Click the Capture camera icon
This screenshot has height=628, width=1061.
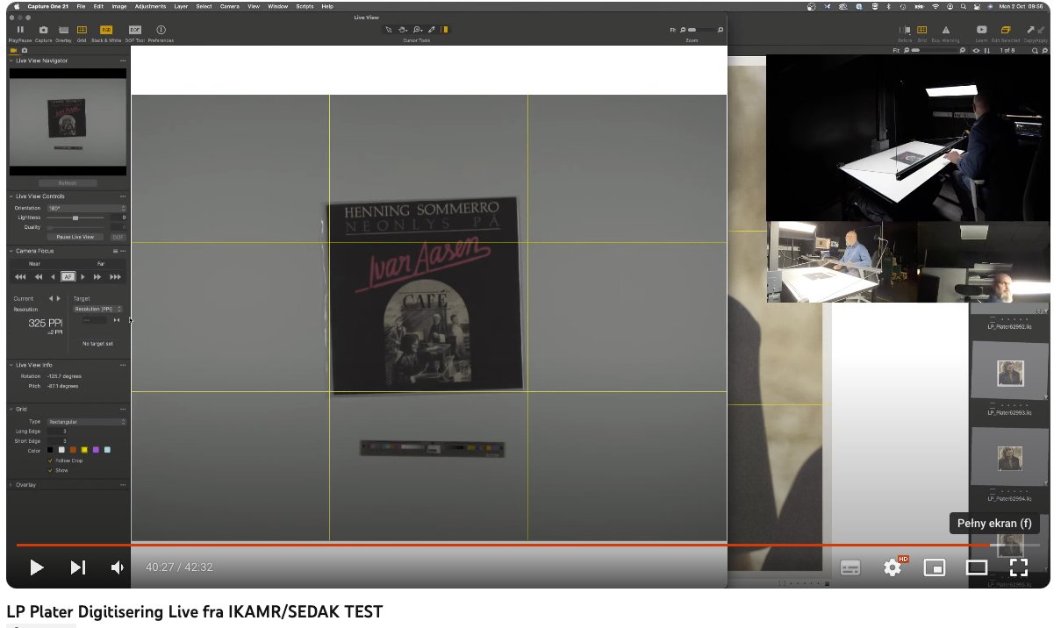pyautogui.click(x=44, y=30)
